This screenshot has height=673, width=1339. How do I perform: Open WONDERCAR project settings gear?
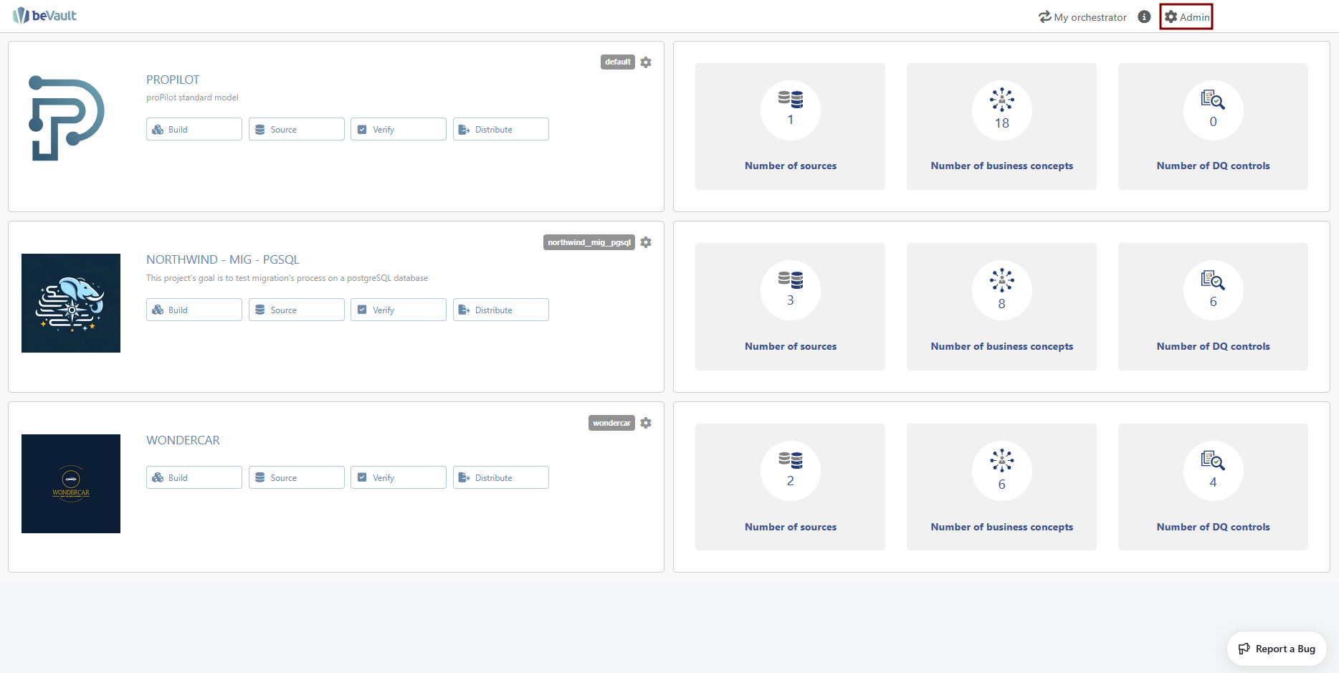click(646, 423)
